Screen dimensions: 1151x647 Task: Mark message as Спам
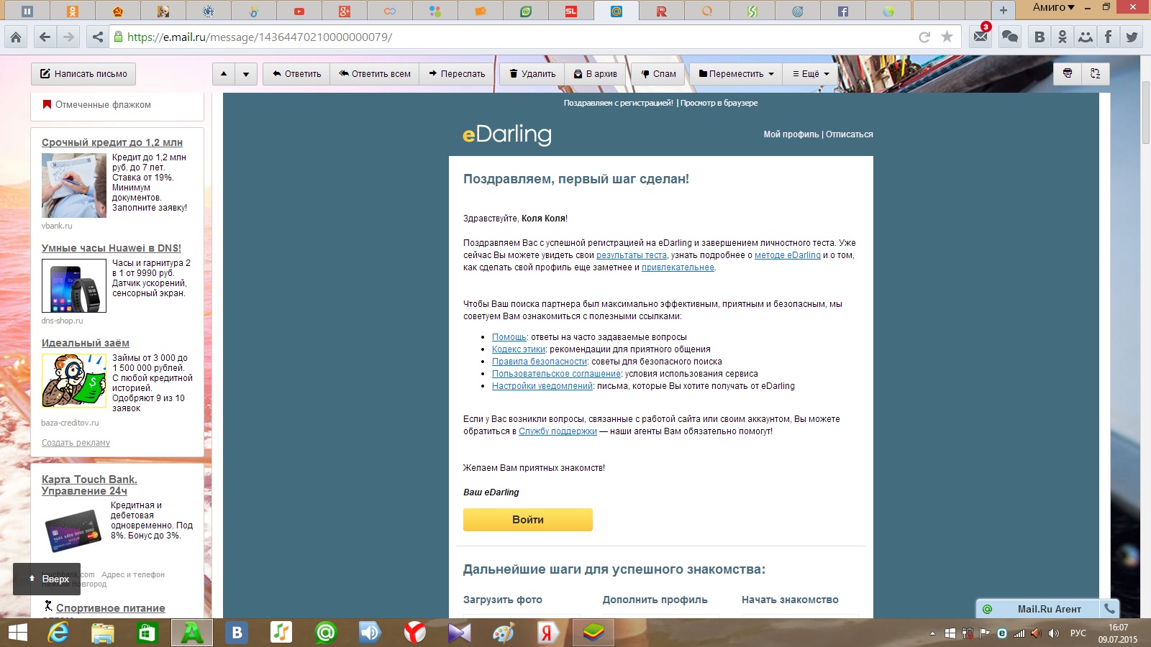[x=658, y=73]
